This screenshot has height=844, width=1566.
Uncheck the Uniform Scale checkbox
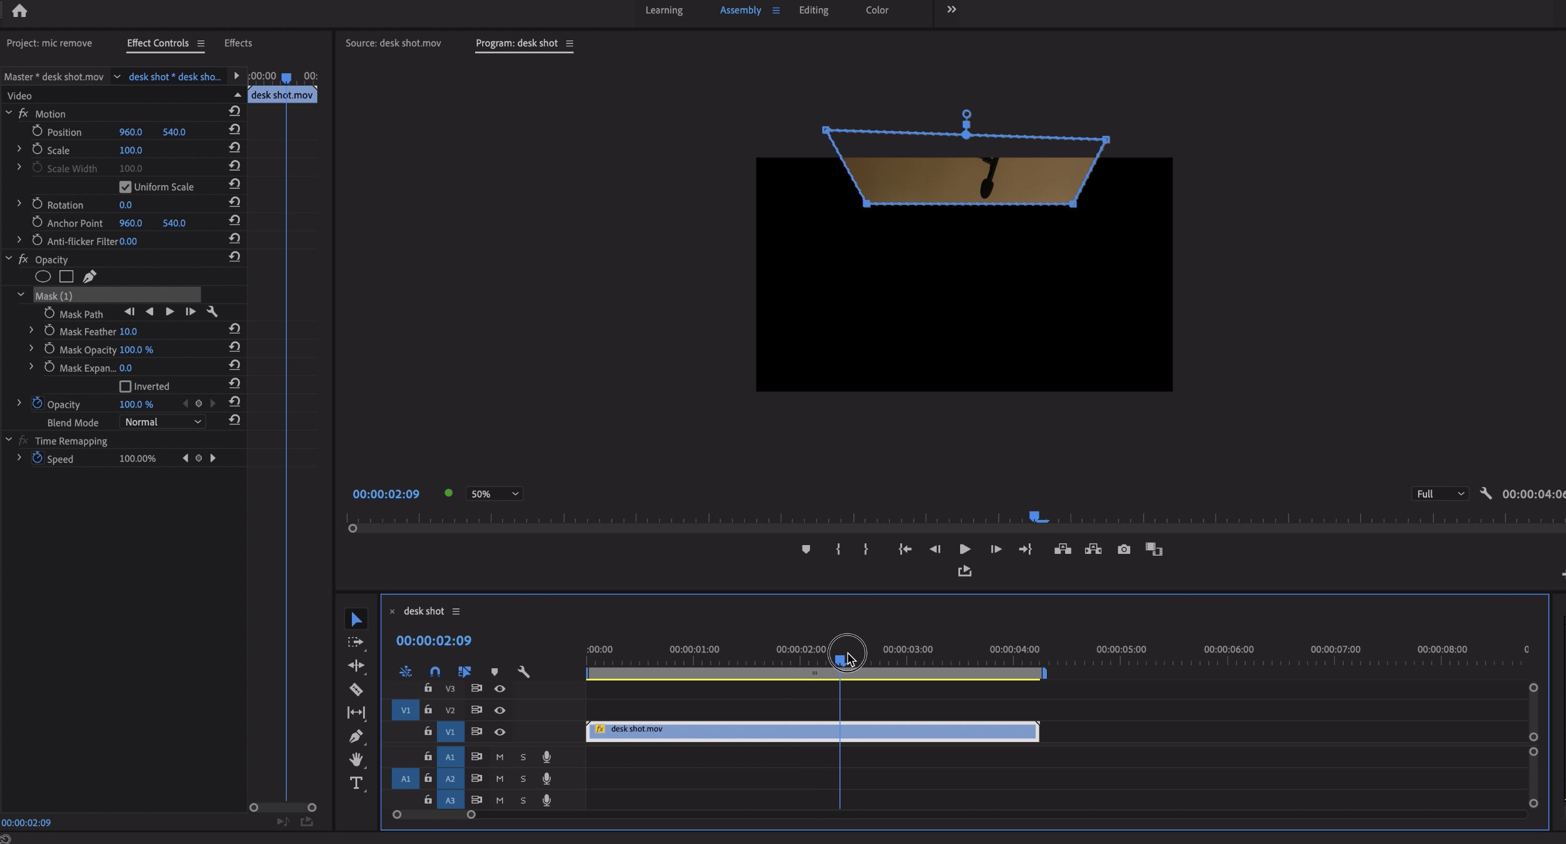[x=126, y=186]
